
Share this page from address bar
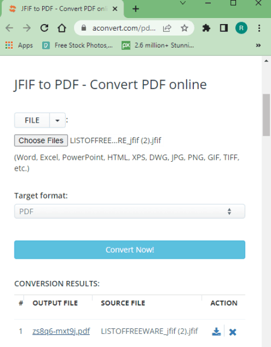click(x=167, y=28)
